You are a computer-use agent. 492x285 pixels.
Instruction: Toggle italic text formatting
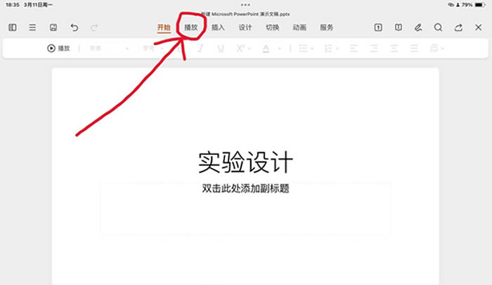point(200,49)
